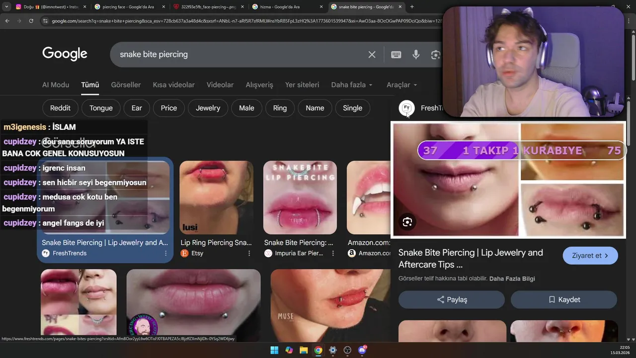The height and width of the screenshot is (358, 636).
Task: Switch to Videolar results tab
Action: click(x=220, y=85)
